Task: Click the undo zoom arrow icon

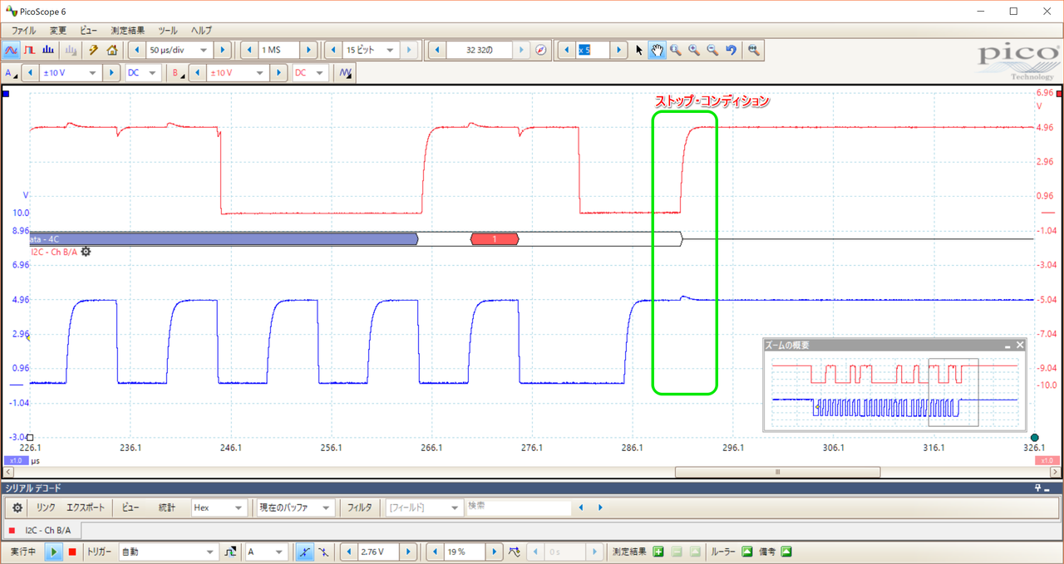Action: pyautogui.click(x=731, y=50)
